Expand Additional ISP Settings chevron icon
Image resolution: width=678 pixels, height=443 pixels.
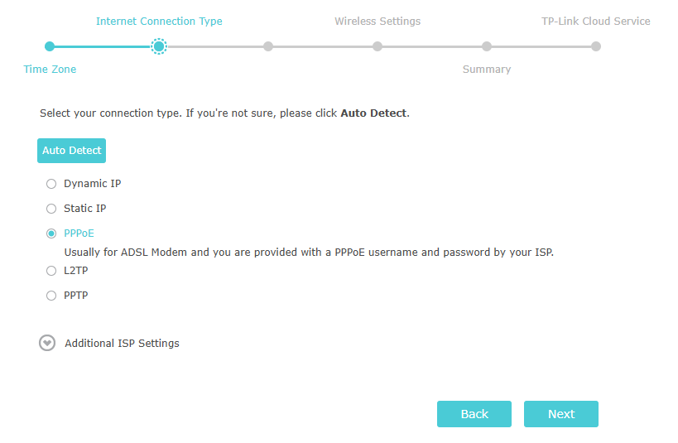tap(47, 343)
